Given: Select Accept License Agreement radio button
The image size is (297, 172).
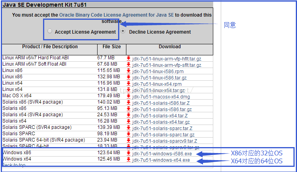Looking at the screenshot, I should tap(50, 31).
